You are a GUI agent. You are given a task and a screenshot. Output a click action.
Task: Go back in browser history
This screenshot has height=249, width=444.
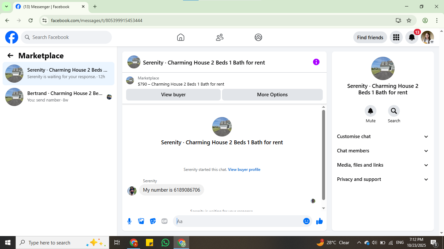[x=7, y=20]
